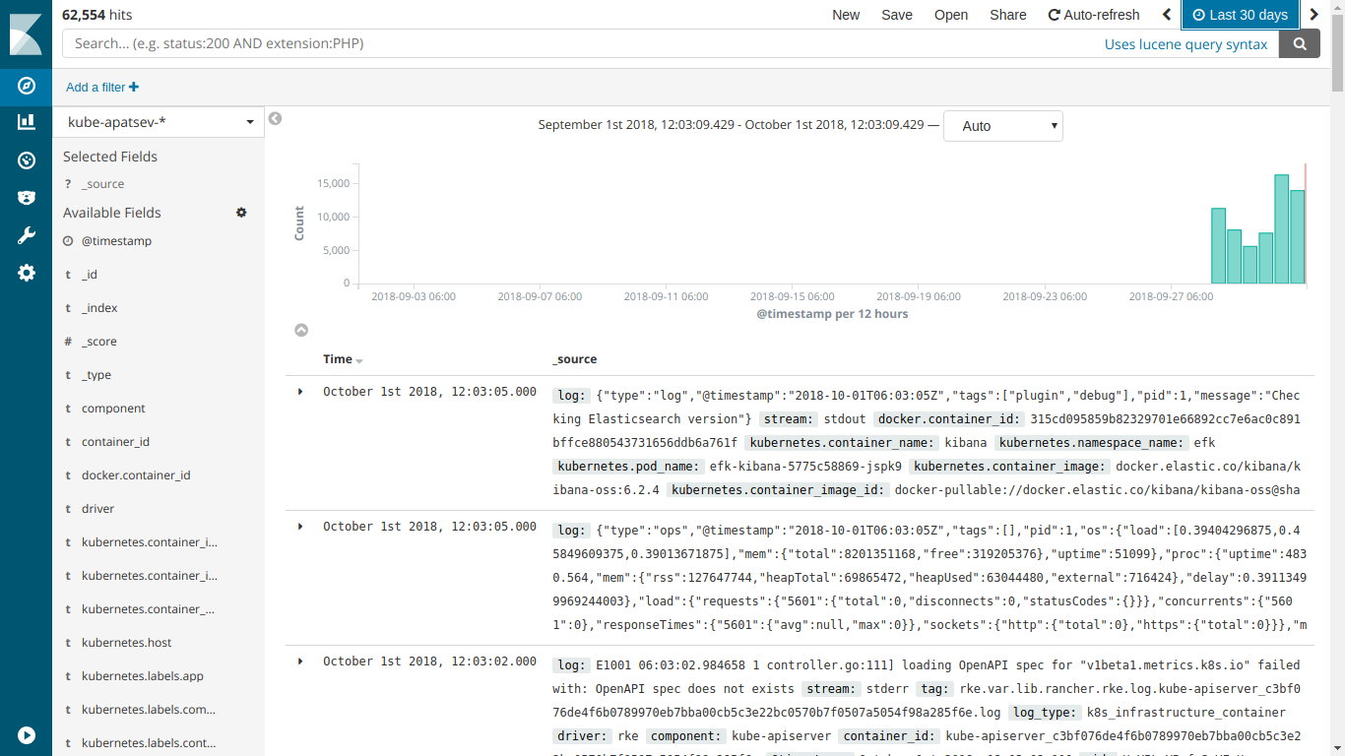Toggle Auto-refresh settings
Image resolution: width=1345 pixels, height=756 pixels.
tap(1094, 15)
